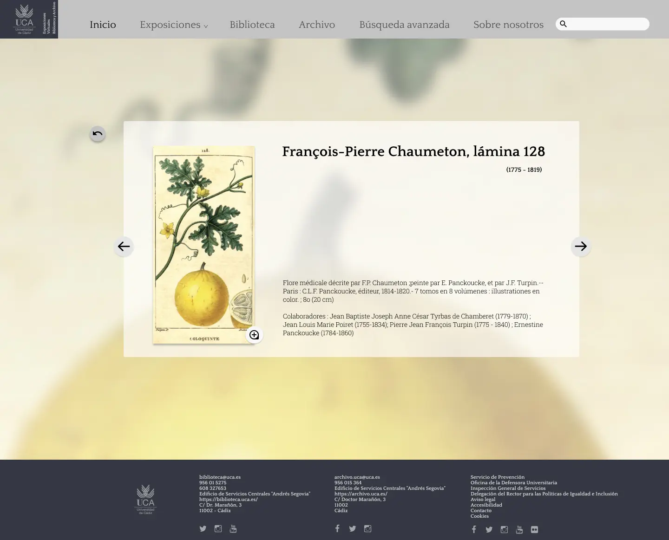Click inside the header search field

[603, 24]
